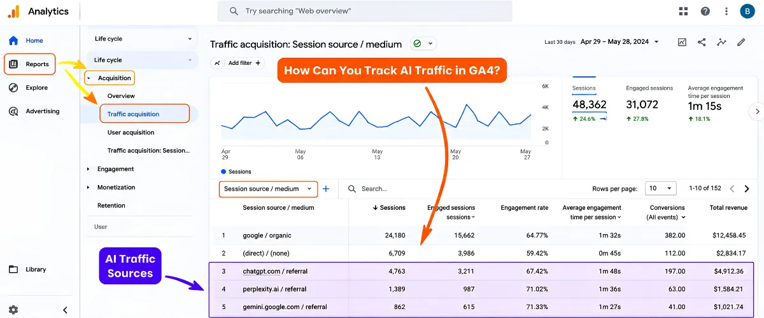Viewport: 764px width, 318px height.
Task: Open Admin settings gear icon
Action: [x=13, y=310]
